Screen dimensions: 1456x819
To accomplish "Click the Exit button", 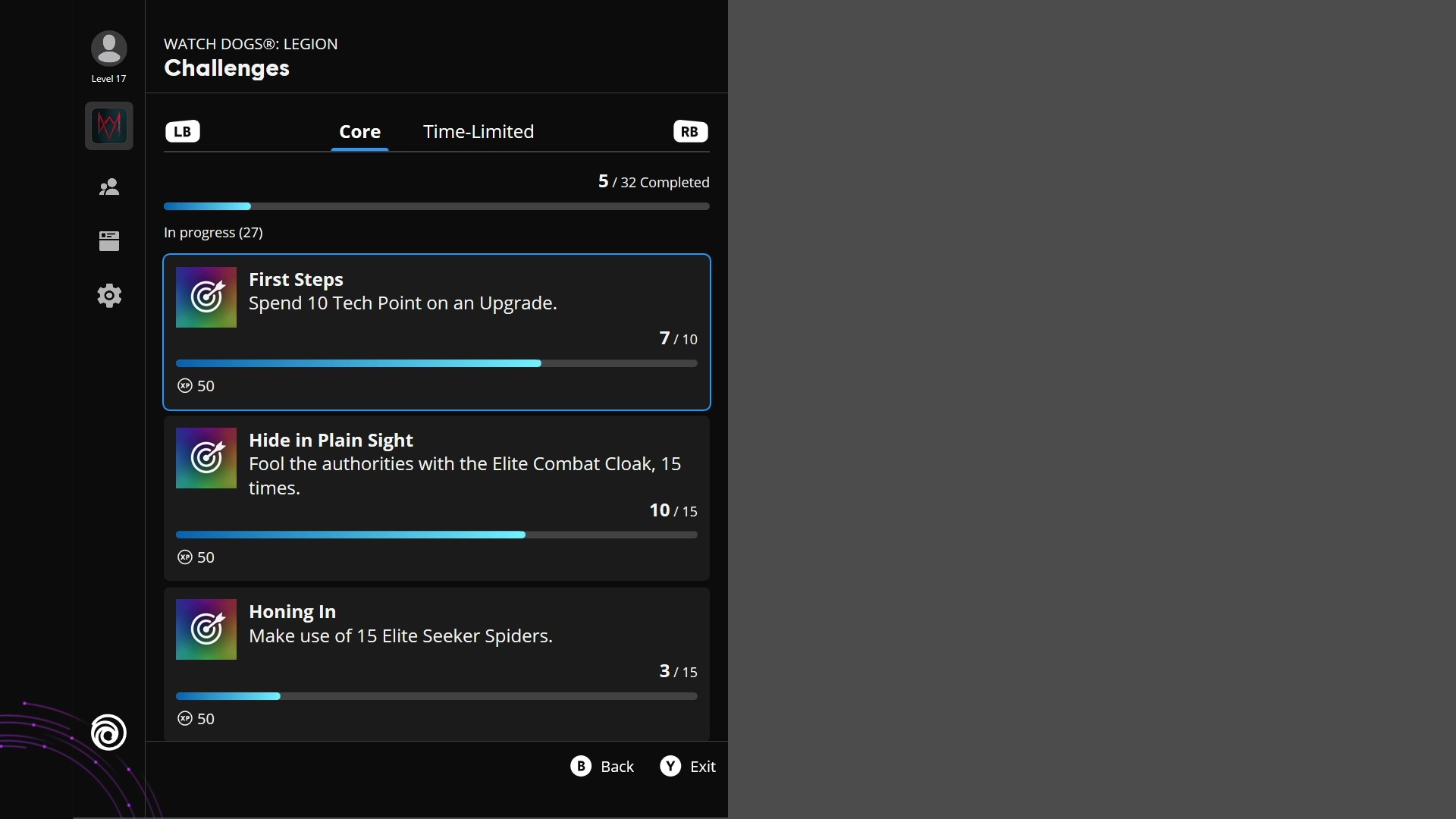I will click(688, 767).
